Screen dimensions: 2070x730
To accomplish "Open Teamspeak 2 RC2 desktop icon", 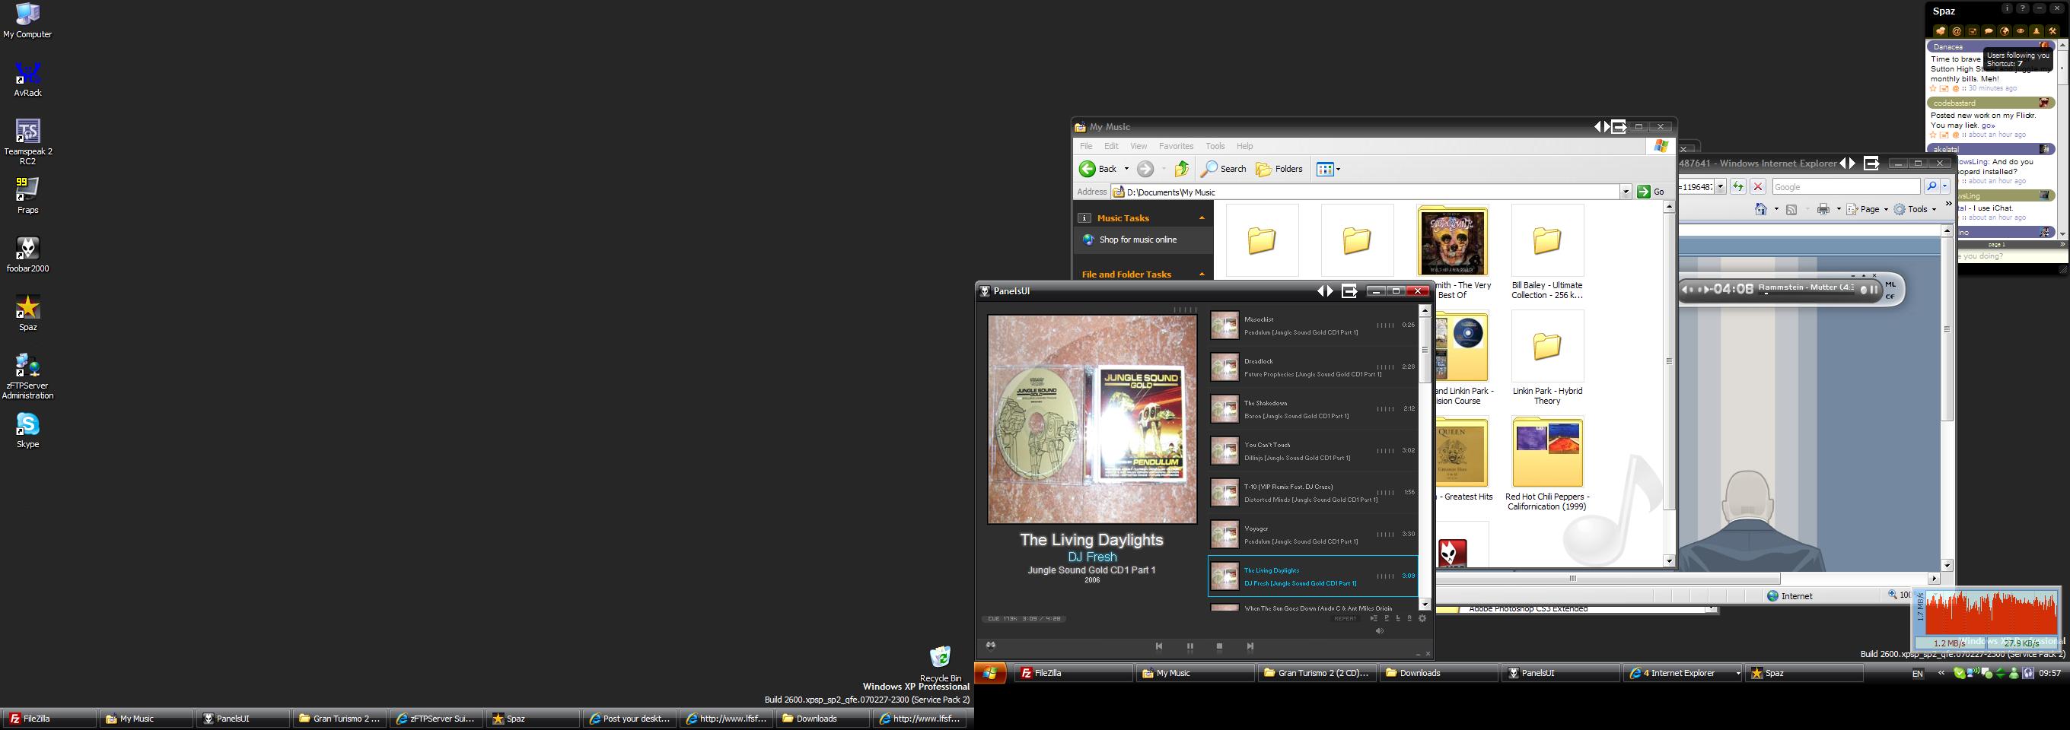I will point(27,142).
